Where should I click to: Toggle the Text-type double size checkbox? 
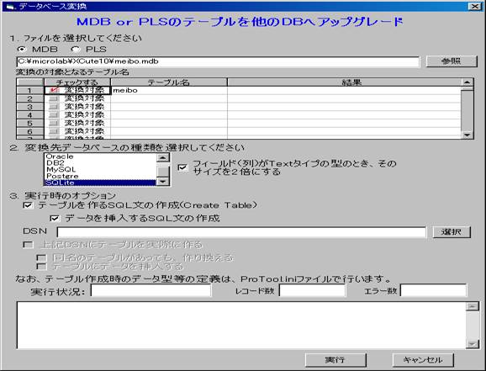[x=182, y=167]
